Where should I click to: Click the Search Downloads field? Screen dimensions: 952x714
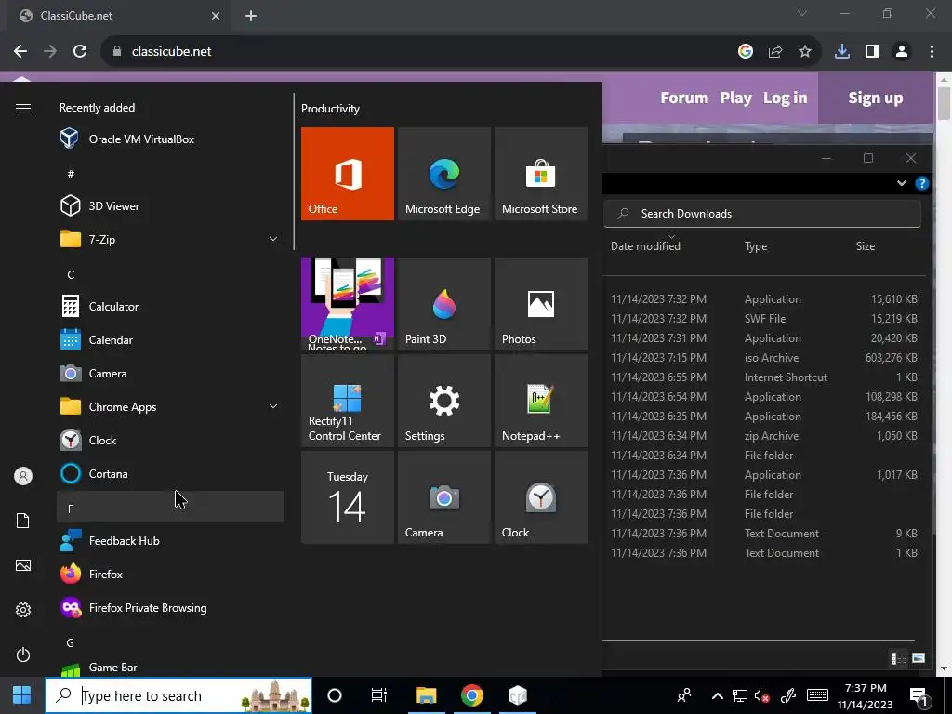tap(762, 214)
